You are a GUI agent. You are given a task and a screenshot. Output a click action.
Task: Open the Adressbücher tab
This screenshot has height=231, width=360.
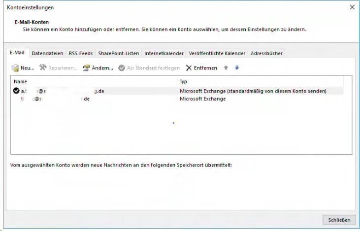click(266, 53)
